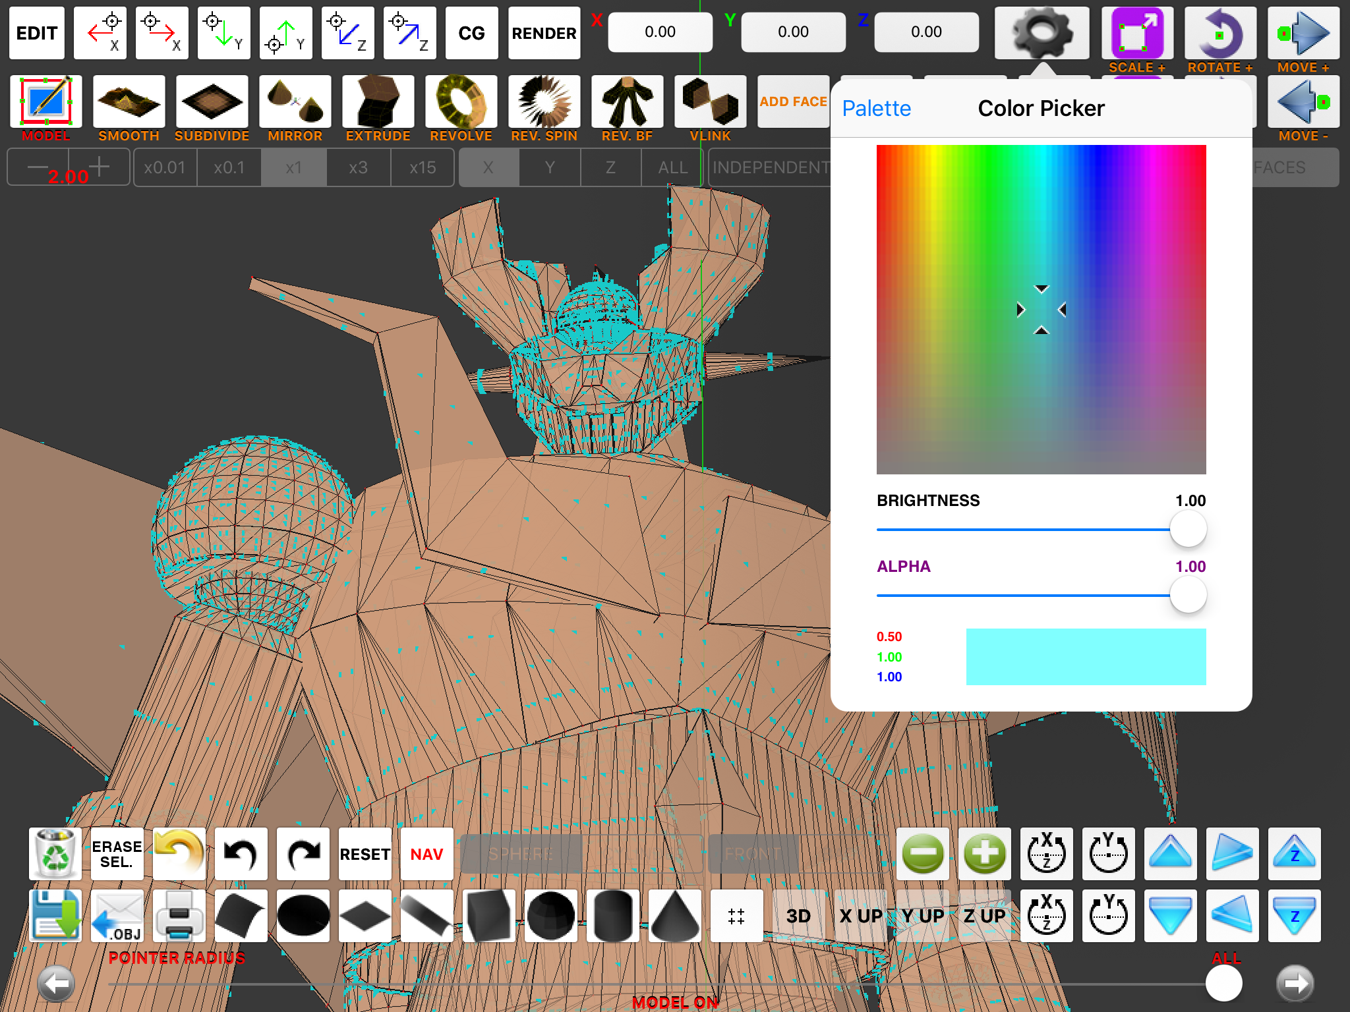Switch to X UP view

pos(861,916)
